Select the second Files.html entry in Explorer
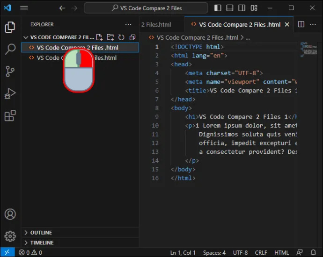 [80, 58]
